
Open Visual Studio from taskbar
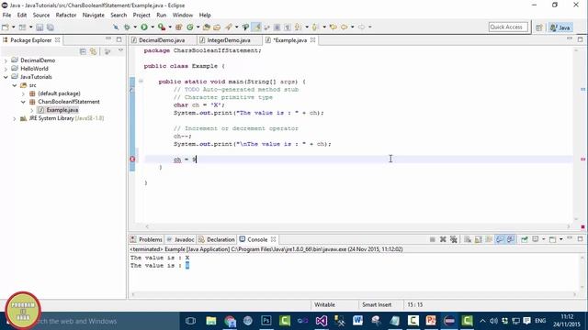322,321
